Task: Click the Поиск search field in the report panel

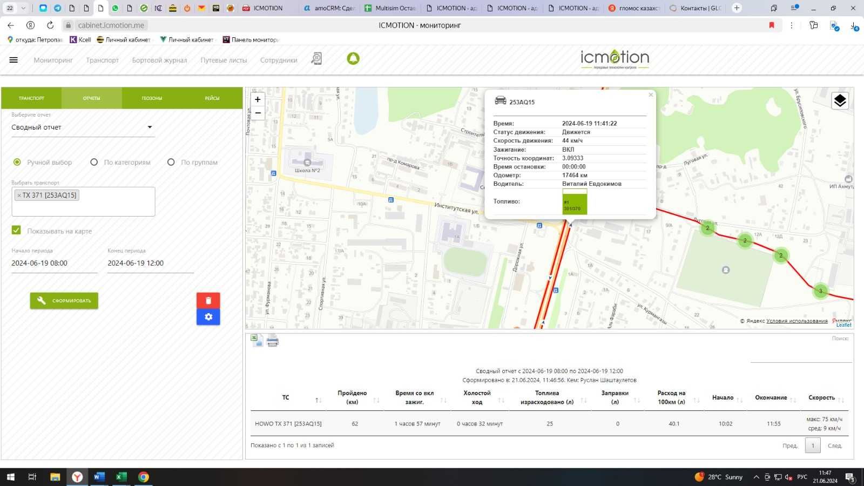Action: [x=800, y=354]
